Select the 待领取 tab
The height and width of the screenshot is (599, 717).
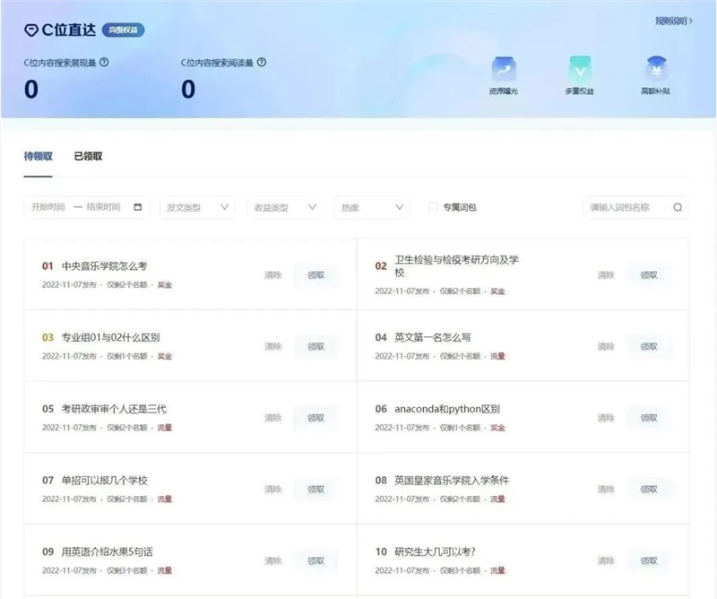coord(38,156)
